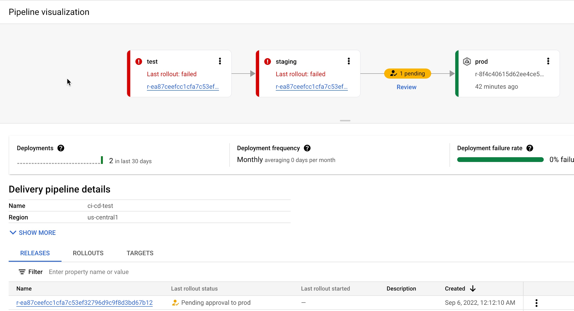Click the '42 minutes ago' text on prod card
Image resolution: width=574 pixels, height=311 pixels.
[497, 87]
